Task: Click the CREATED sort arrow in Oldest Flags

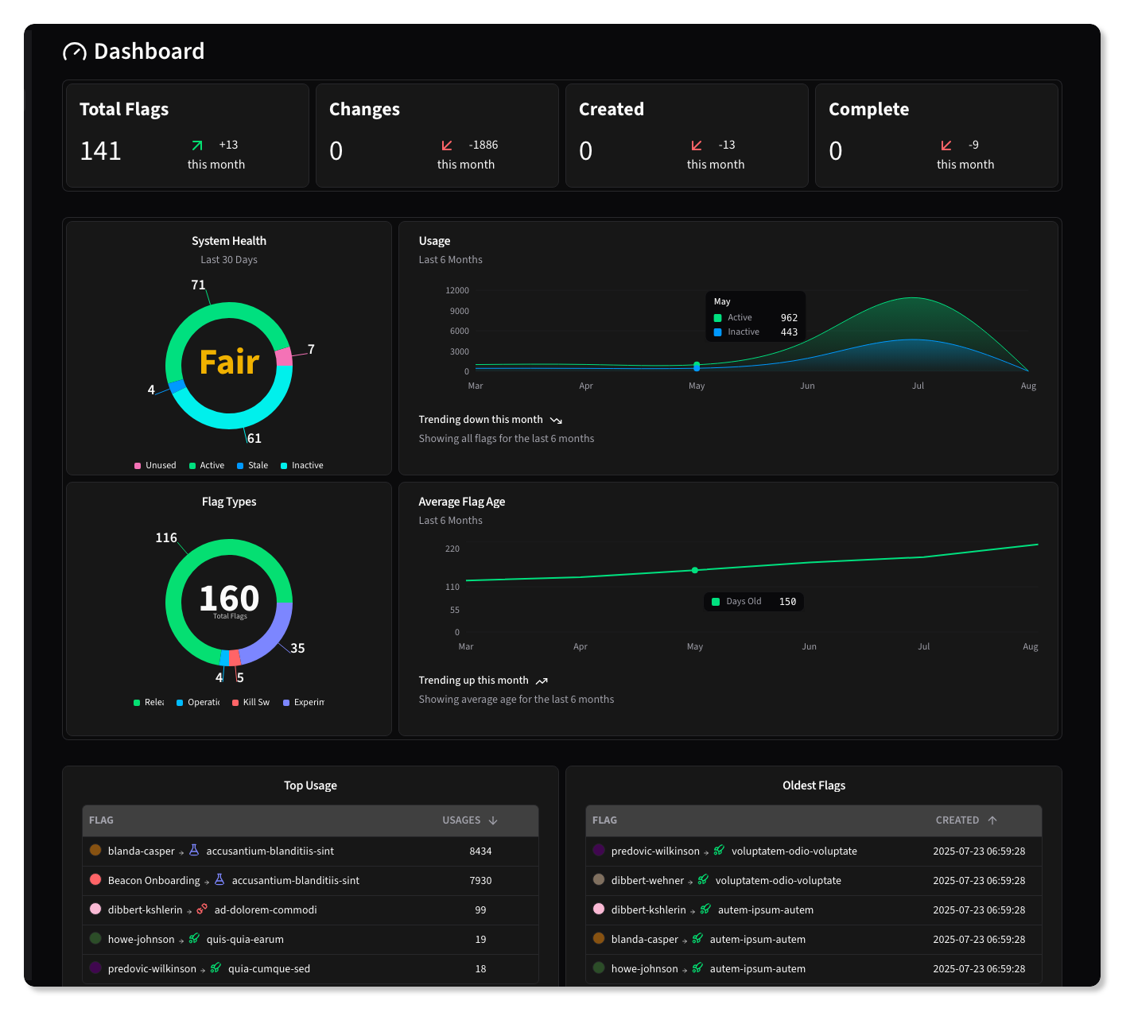Action: pyautogui.click(x=992, y=820)
